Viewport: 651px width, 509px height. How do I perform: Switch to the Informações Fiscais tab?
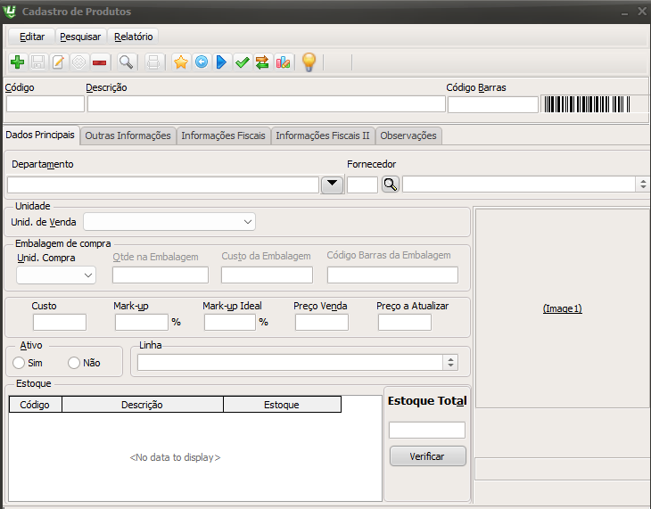tap(223, 135)
